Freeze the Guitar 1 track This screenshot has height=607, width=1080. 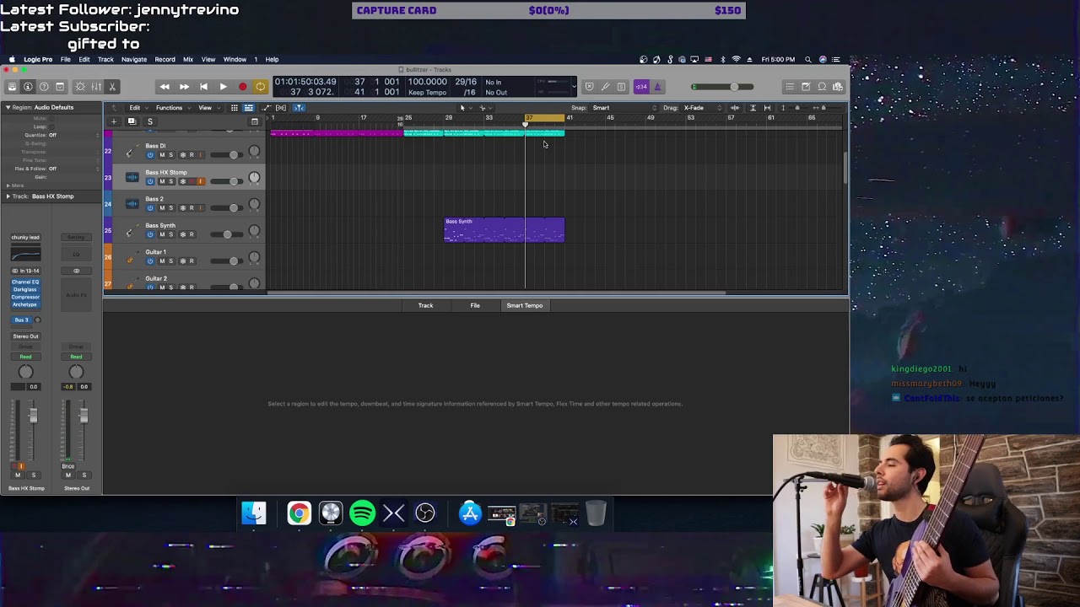(x=182, y=261)
